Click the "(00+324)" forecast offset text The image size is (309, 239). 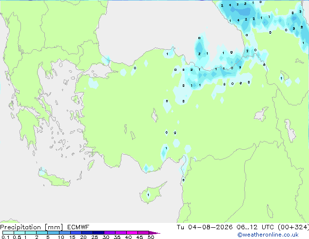pos(293,227)
